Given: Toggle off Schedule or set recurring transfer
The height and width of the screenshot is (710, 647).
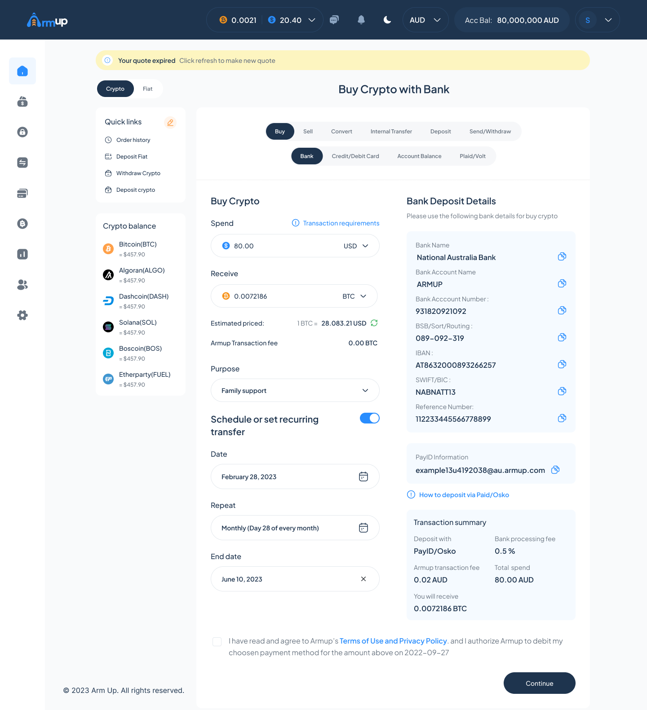Looking at the screenshot, I should coord(370,418).
